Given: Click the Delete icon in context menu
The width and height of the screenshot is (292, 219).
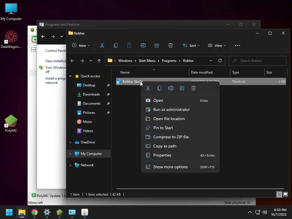Looking at the screenshot, I should point(194,88).
